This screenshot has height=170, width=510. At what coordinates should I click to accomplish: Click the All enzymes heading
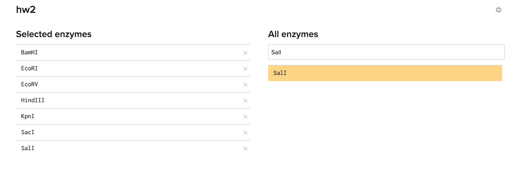pyautogui.click(x=293, y=34)
